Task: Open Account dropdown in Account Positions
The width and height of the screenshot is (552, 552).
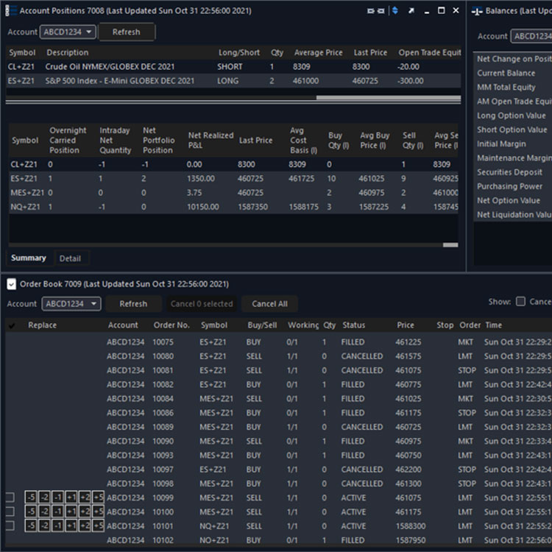Action: pos(68,32)
